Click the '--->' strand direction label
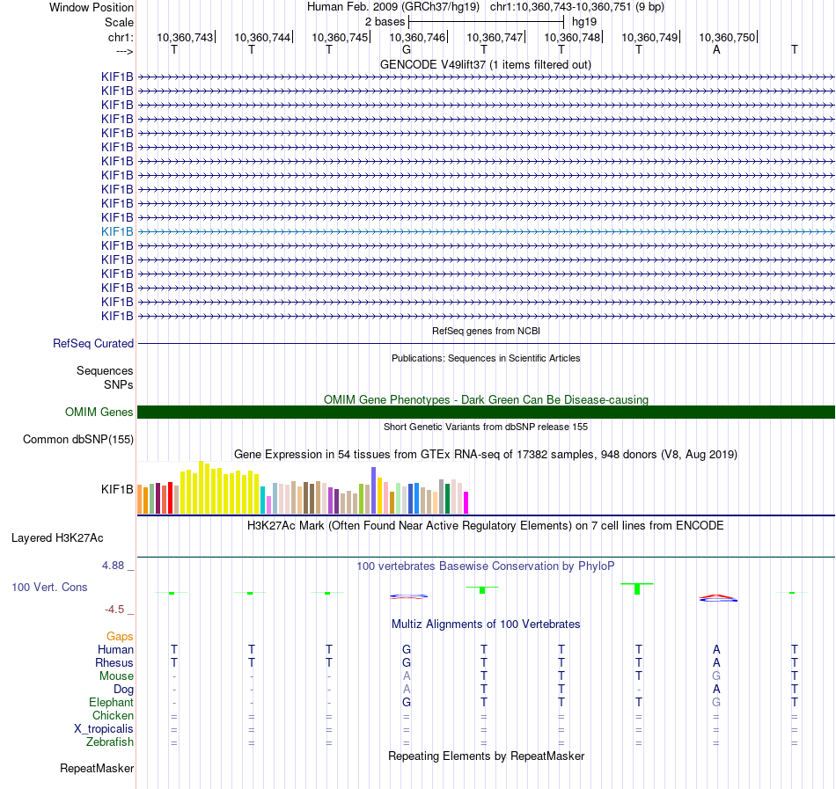Screen dimensions: 836x789 pos(125,51)
